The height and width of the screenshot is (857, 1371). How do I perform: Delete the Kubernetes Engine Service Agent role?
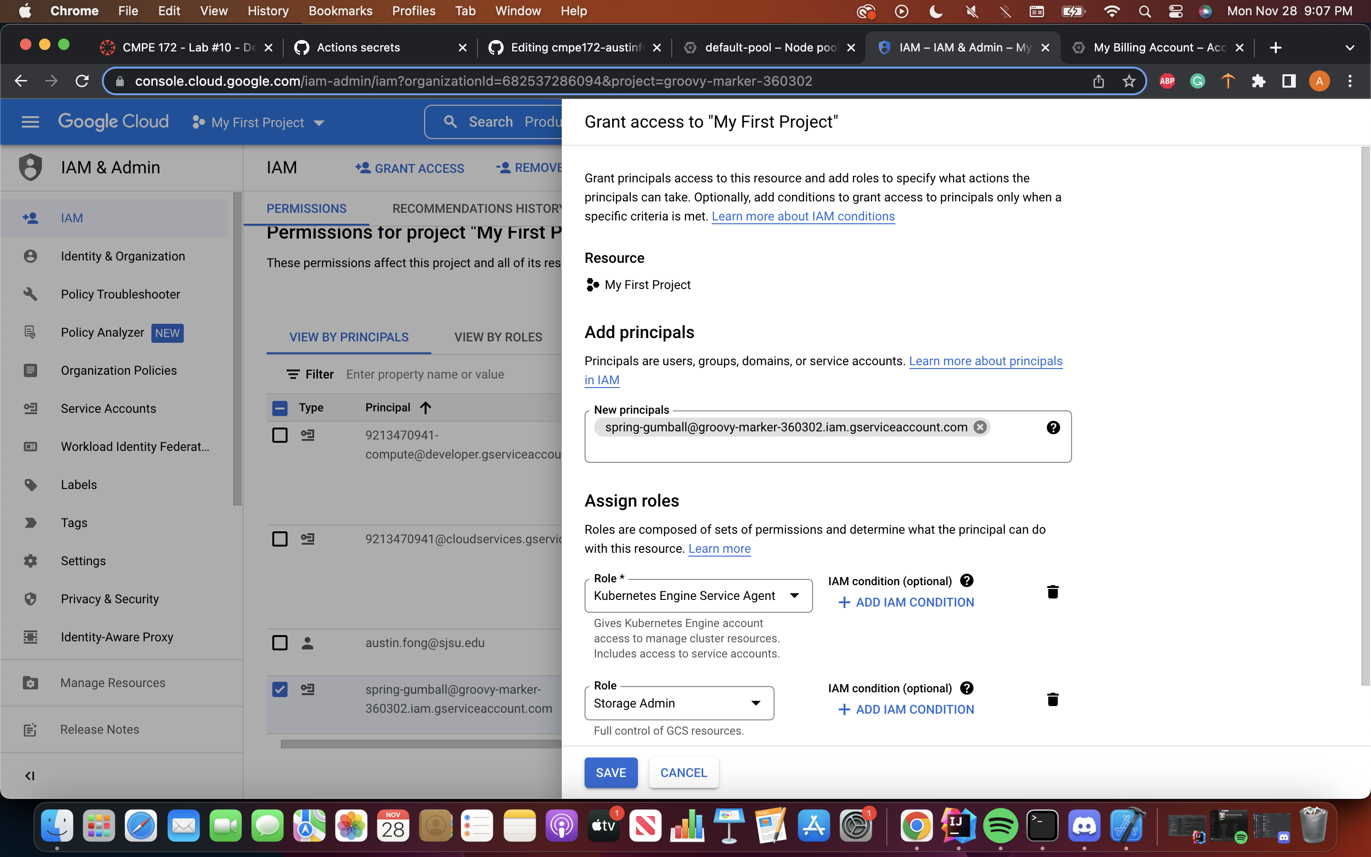[x=1053, y=592]
